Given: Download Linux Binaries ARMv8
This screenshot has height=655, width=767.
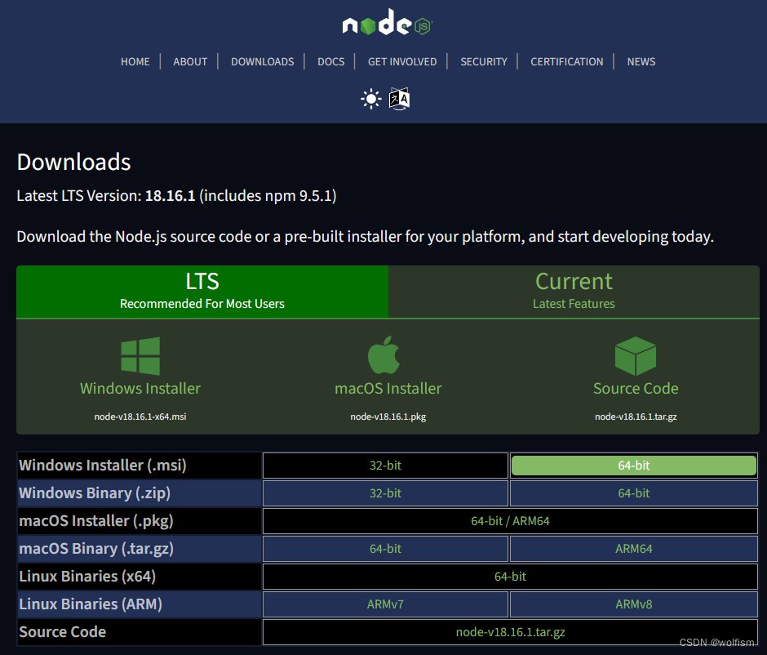Looking at the screenshot, I should [x=634, y=604].
